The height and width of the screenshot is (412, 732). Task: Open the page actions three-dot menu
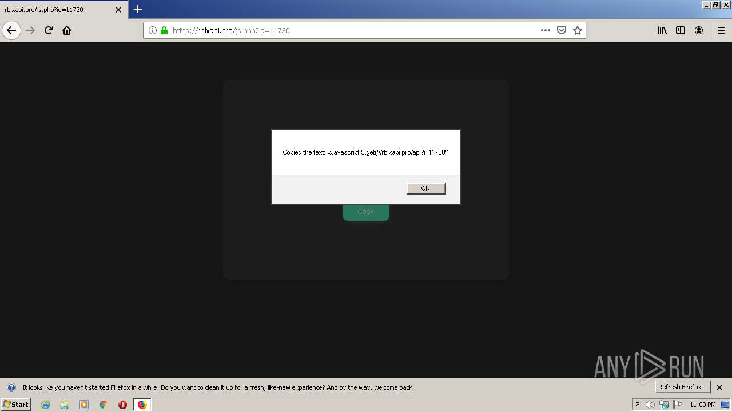pyautogui.click(x=546, y=30)
